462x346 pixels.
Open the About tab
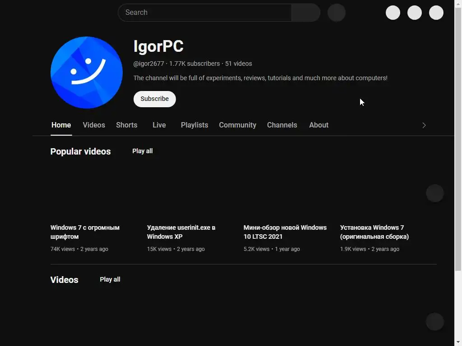319,125
